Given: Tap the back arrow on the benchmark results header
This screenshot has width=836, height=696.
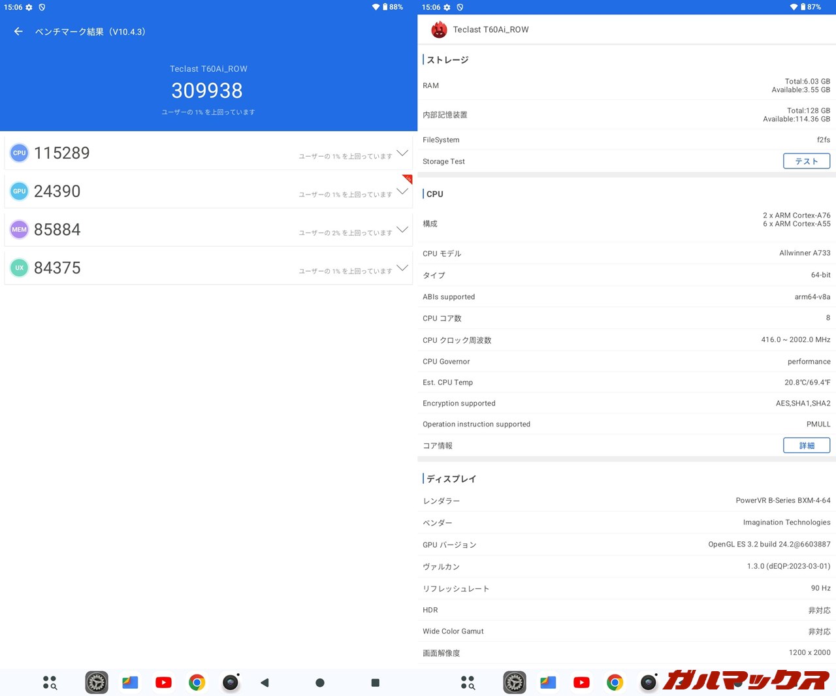Looking at the screenshot, I should pyautogui.click(x=18, y=31).
